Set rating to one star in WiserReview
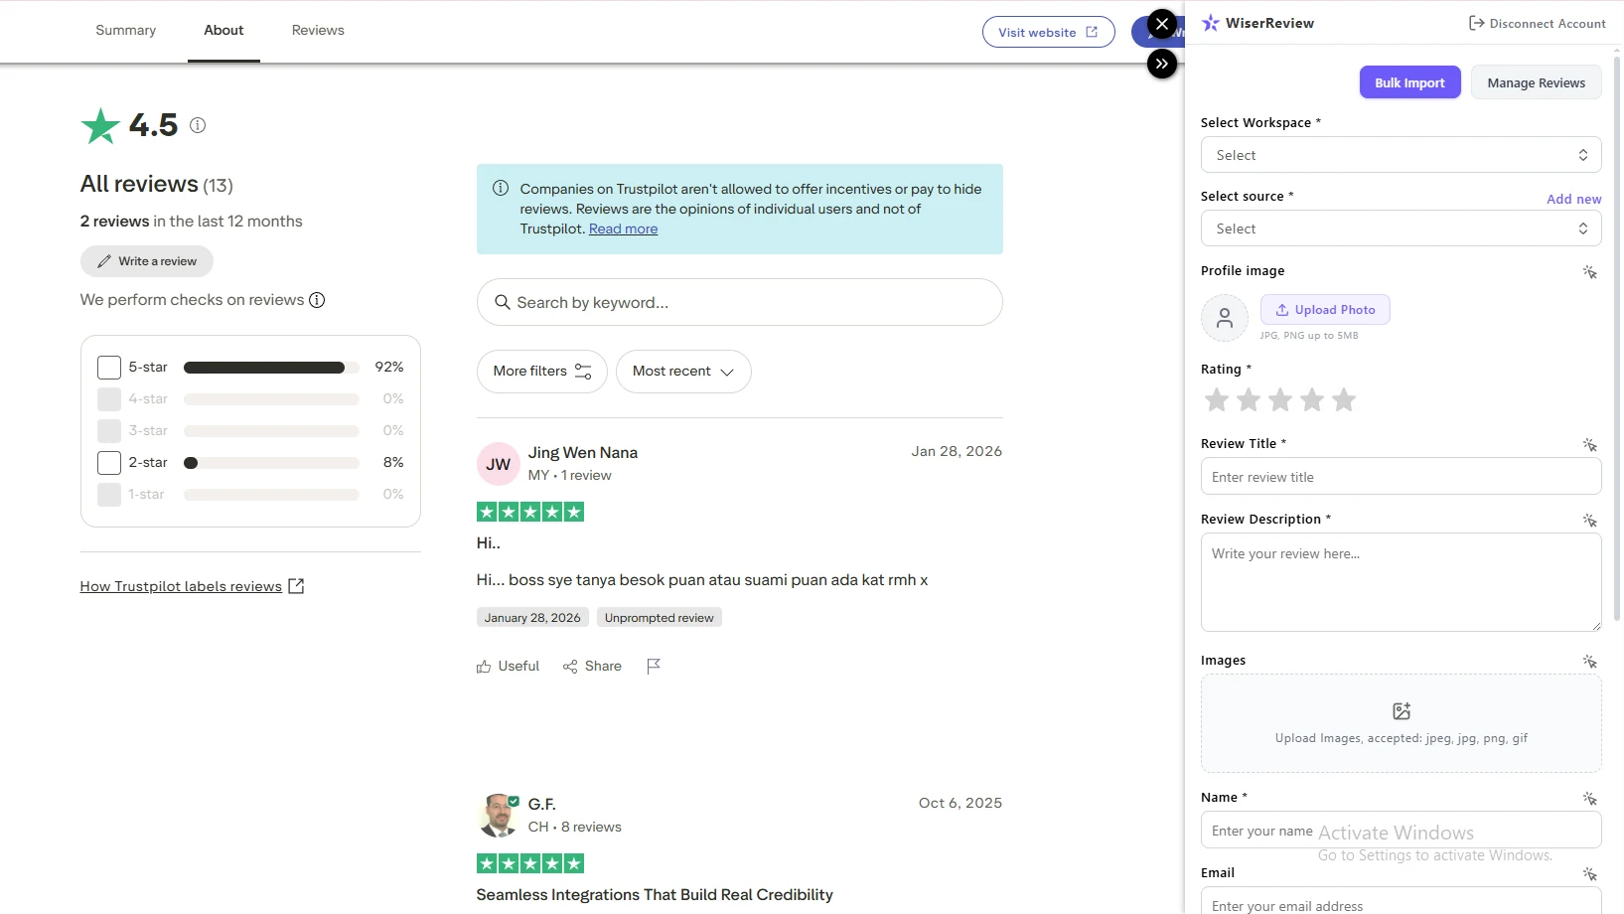1624x914 pixels. tap(1217, 399)
